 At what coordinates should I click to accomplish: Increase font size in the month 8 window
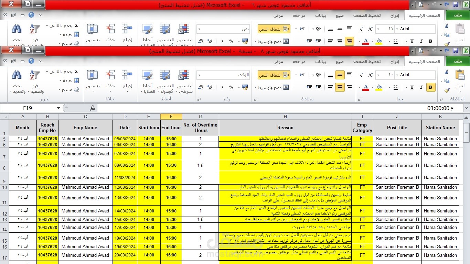tap(370, 75)
